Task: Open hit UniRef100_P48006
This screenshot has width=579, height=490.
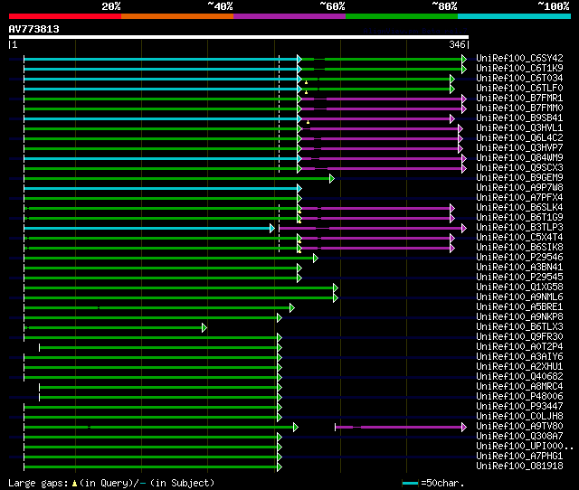Action: click(519, 397)
